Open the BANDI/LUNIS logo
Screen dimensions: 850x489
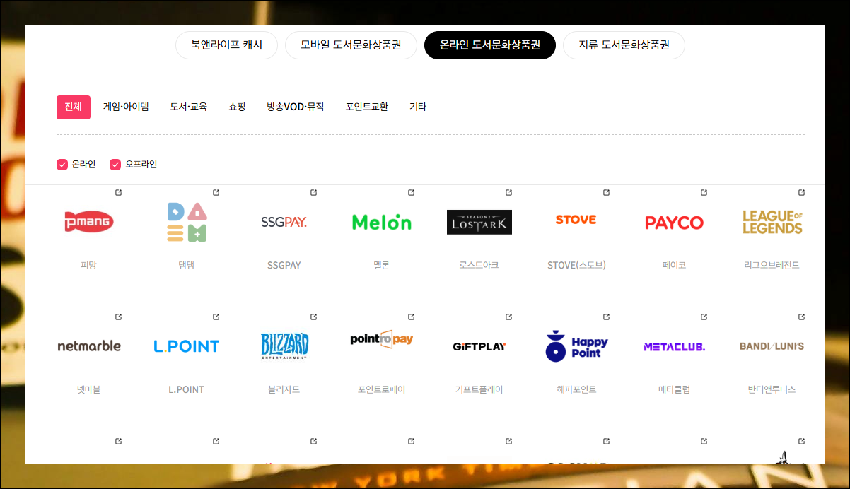tap(772, 346)
